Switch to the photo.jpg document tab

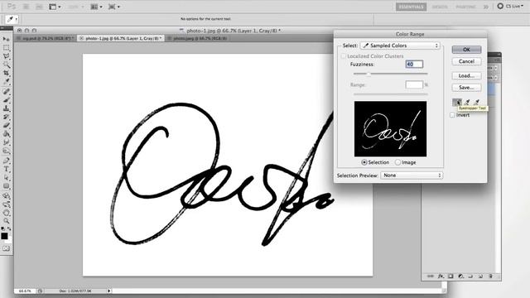[x=199, y=39]
